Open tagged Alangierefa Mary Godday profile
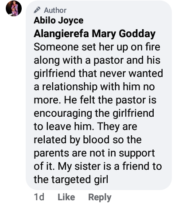Image resolution: width=175 pixels, height=206 pixels. click(94, 34)
